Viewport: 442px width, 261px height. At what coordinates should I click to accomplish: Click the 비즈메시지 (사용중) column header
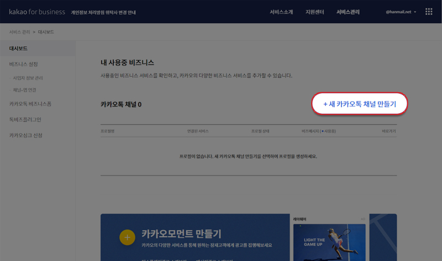coord(319,131)
